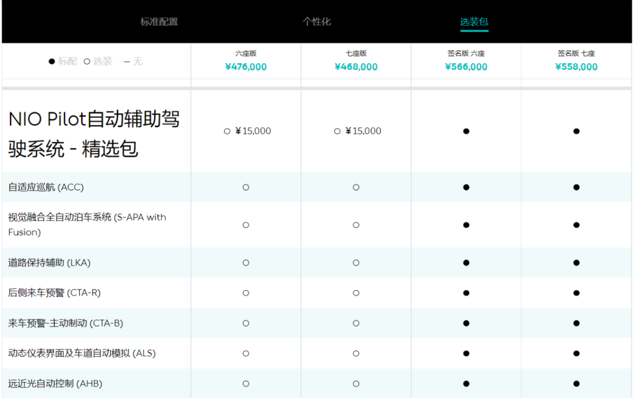Click the 道路保持辅助 (LKA) row label

49,263
